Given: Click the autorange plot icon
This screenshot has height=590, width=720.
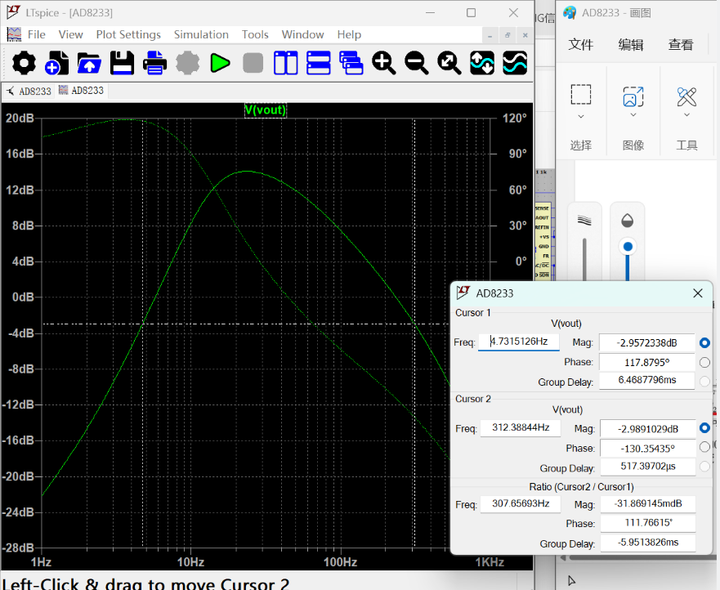Looking at the screenshot, I should click(x=482, y=63).
